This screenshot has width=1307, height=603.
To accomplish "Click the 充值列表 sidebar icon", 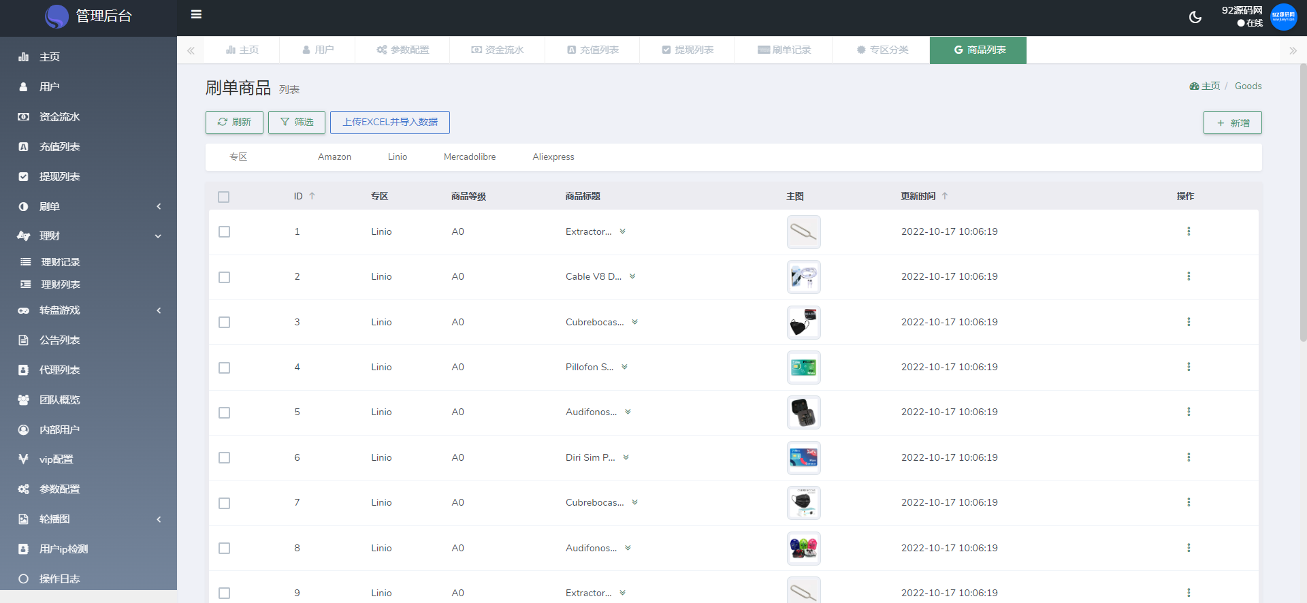I will point(24,147).
